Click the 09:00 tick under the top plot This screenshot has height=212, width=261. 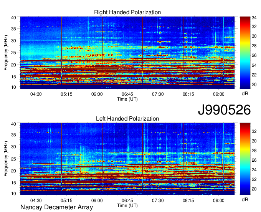219,94
